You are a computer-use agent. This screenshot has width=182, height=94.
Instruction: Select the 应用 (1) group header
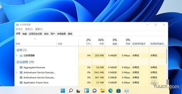click(22, 50)
